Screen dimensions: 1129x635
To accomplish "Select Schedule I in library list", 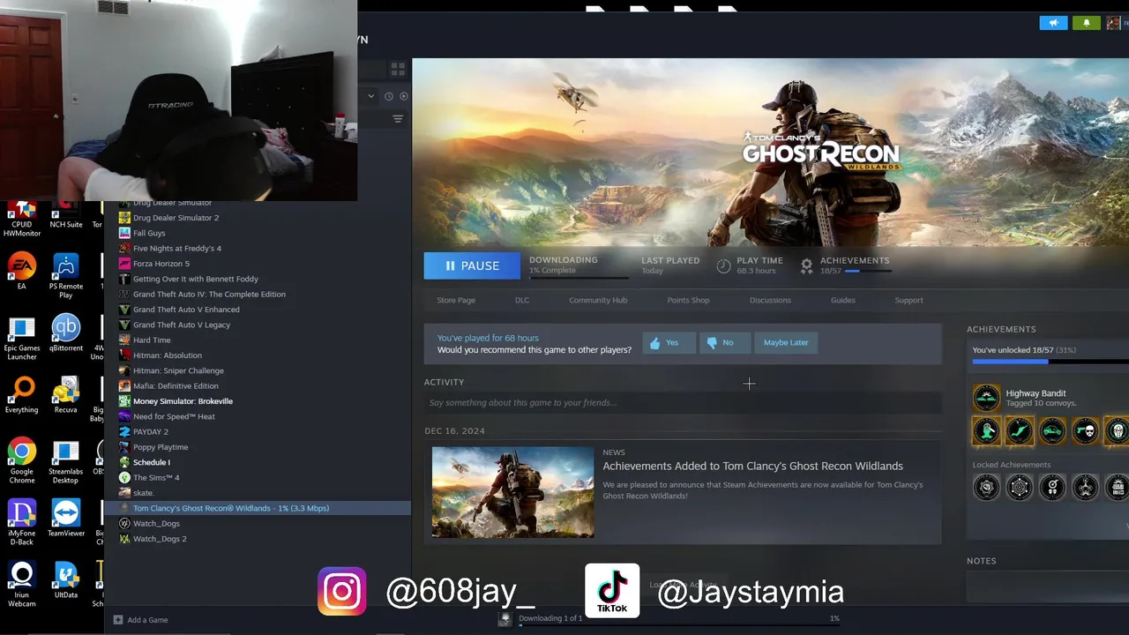I will pos(152,462).
